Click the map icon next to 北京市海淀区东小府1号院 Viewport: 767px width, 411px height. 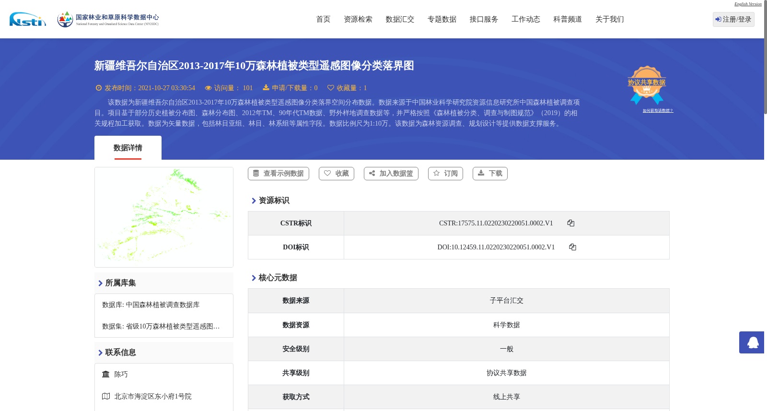106,396
